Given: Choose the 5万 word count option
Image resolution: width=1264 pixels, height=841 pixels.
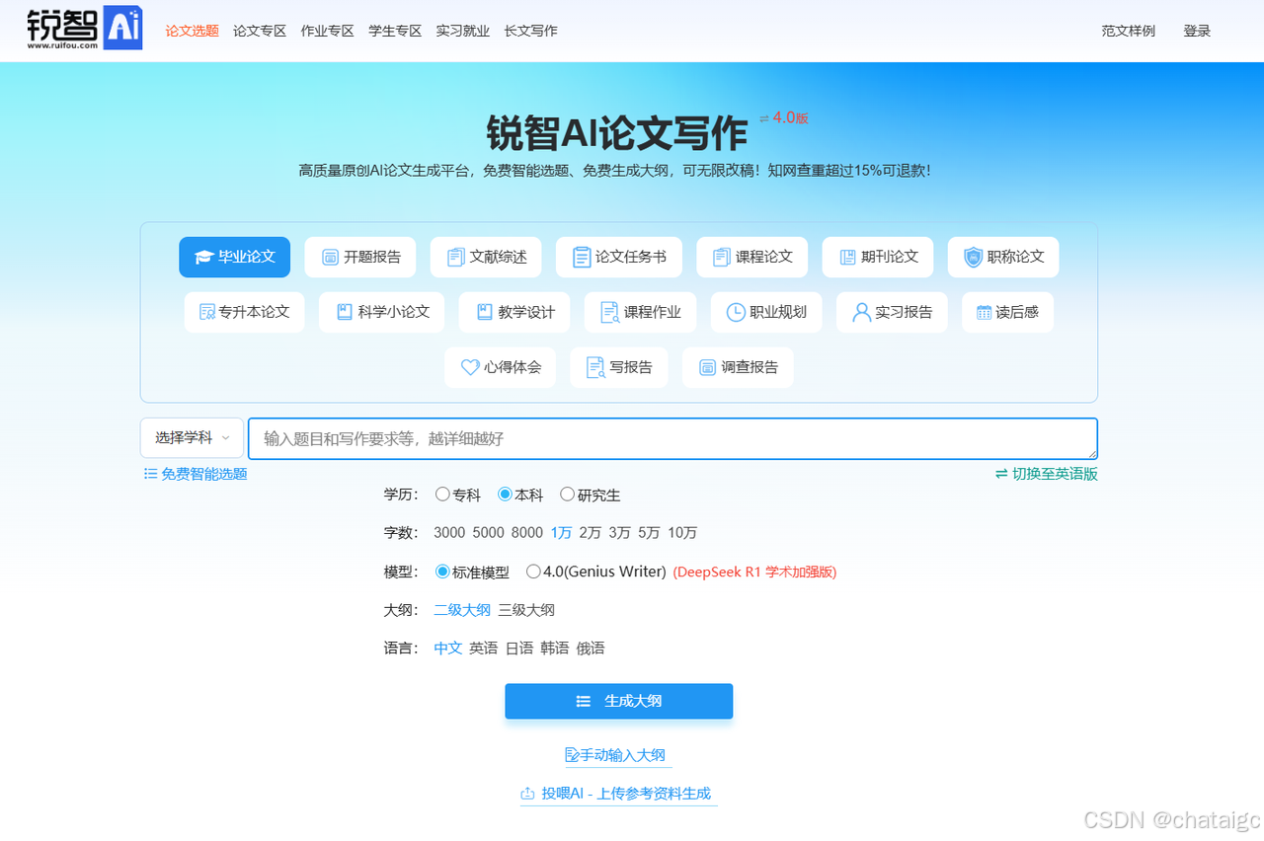Looking at the screenshot, I should point(649,533).
